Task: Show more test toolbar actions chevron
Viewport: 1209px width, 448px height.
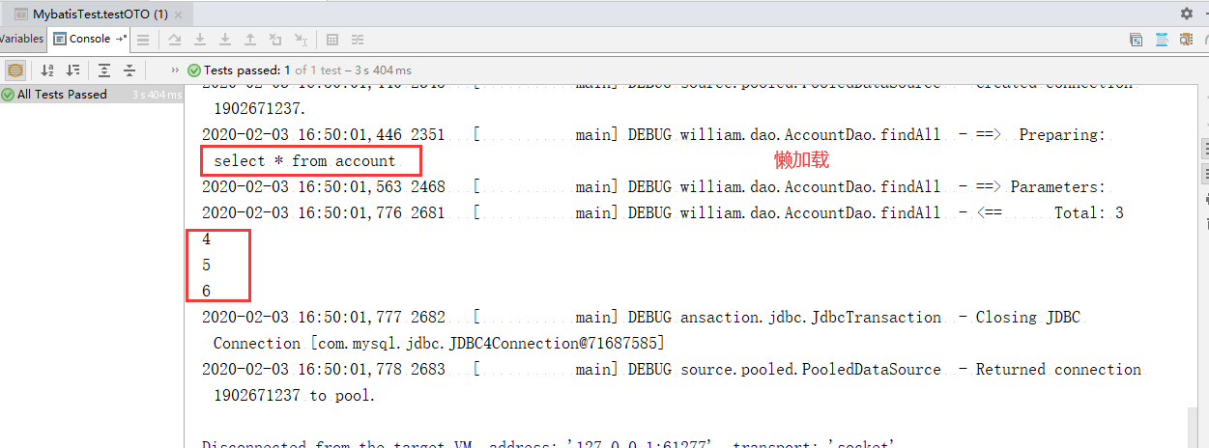Action: click(175, 70)
